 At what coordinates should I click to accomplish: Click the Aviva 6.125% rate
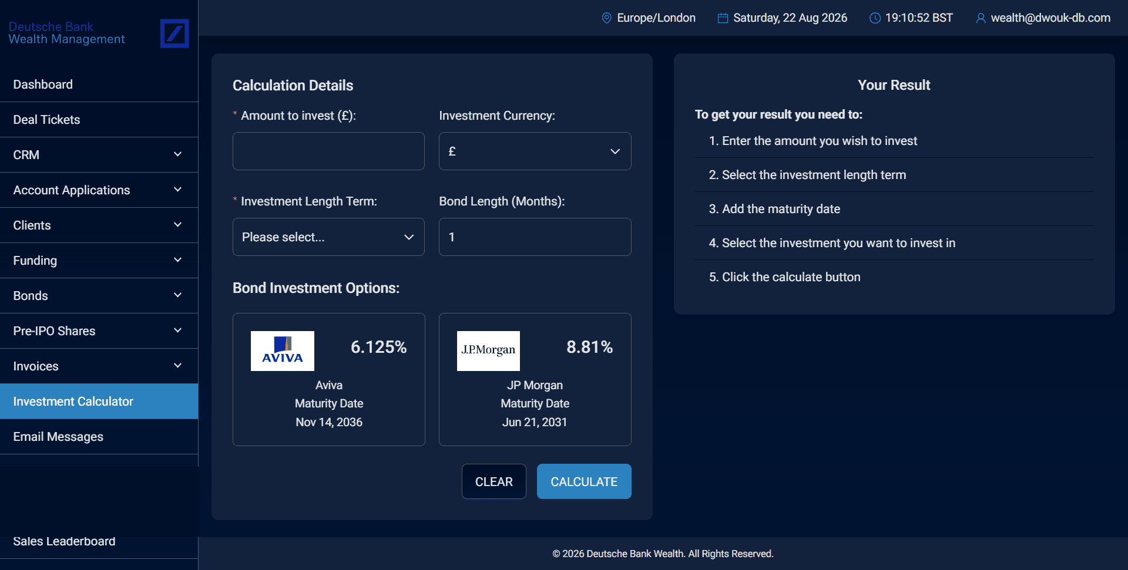[378, 347]
